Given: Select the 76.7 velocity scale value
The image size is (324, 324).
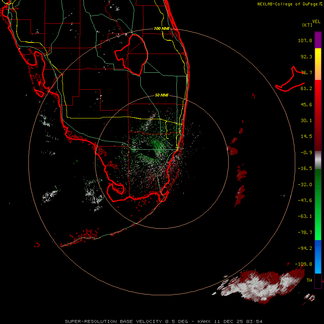Looking at the screenshot, I should click(306, 72).
